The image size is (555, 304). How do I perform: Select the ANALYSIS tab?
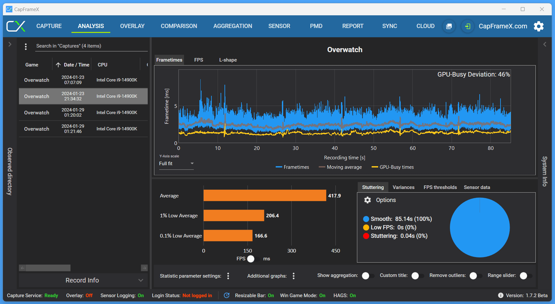(91, 26)
